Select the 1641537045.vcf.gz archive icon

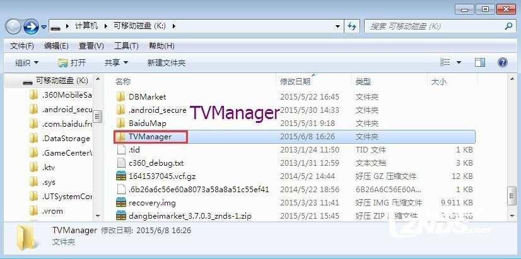click(121, 176)
